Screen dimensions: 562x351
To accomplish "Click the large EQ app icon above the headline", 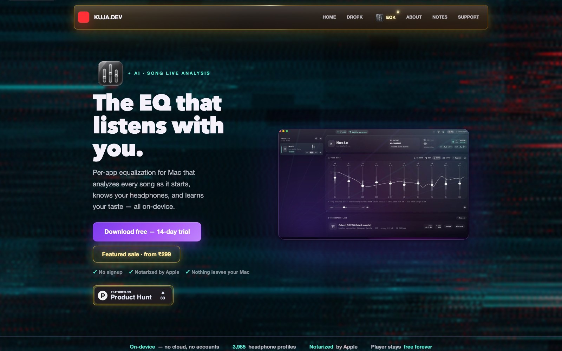I will click(x=110, y=73).
